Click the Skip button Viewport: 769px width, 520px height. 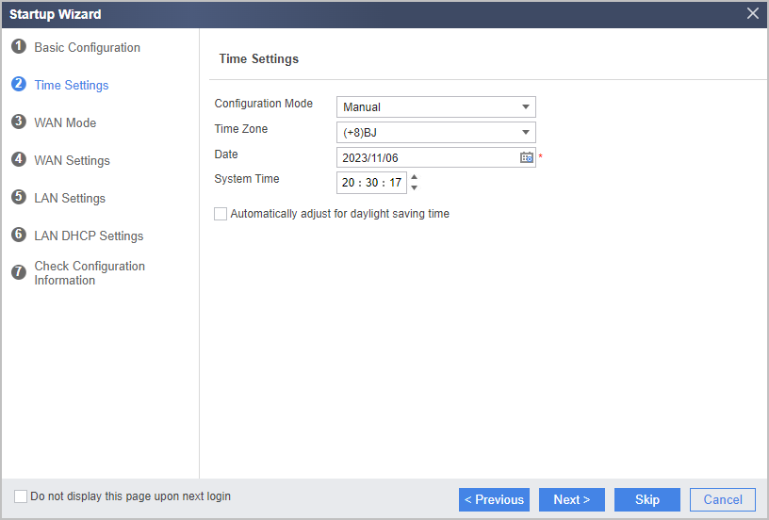coord(647,499)
